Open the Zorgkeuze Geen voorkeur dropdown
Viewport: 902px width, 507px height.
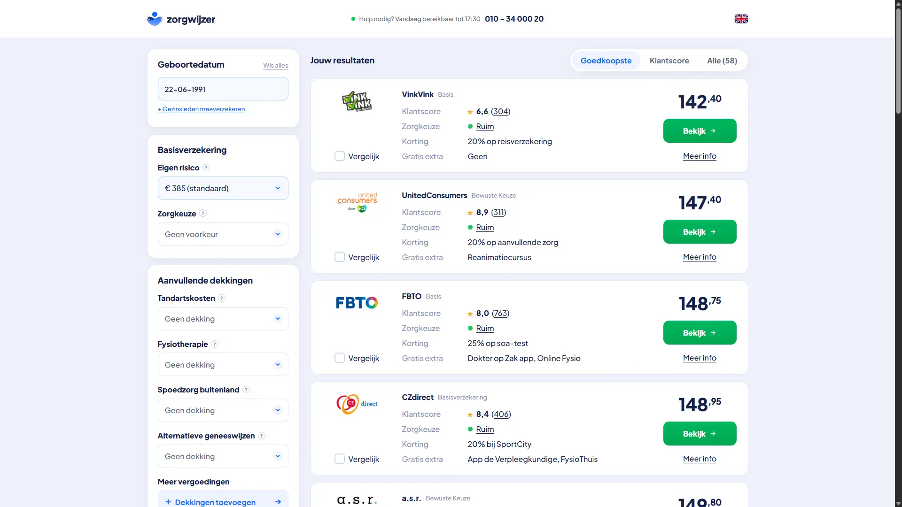pyautogui.click(x=223, y=234)
